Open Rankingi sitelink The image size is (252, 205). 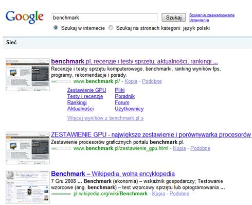[x=77, y=102]
